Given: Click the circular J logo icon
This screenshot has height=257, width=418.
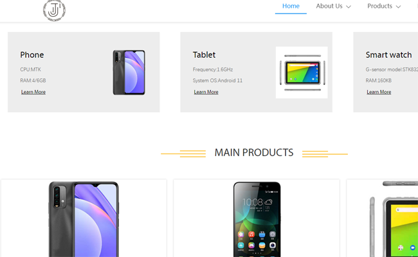Looking at the screenshot, I should [x=54, y=10].
